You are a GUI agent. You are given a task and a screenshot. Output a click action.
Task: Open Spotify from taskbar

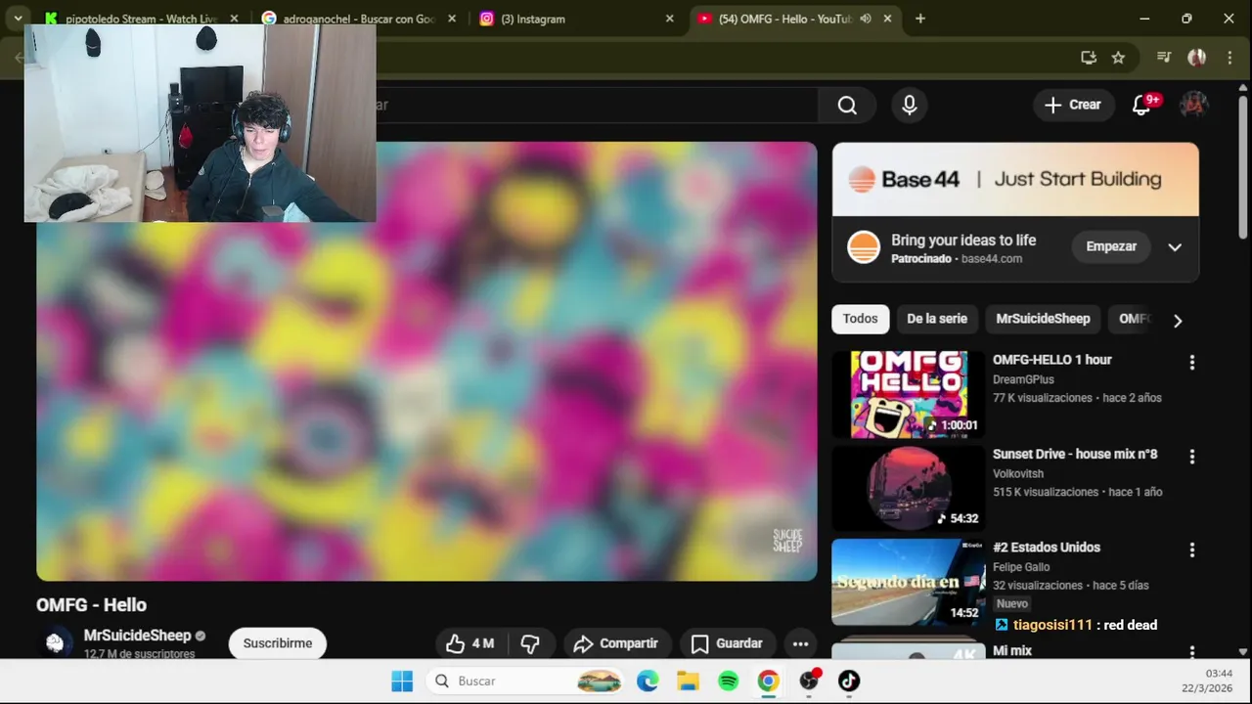tap(729, 681)
